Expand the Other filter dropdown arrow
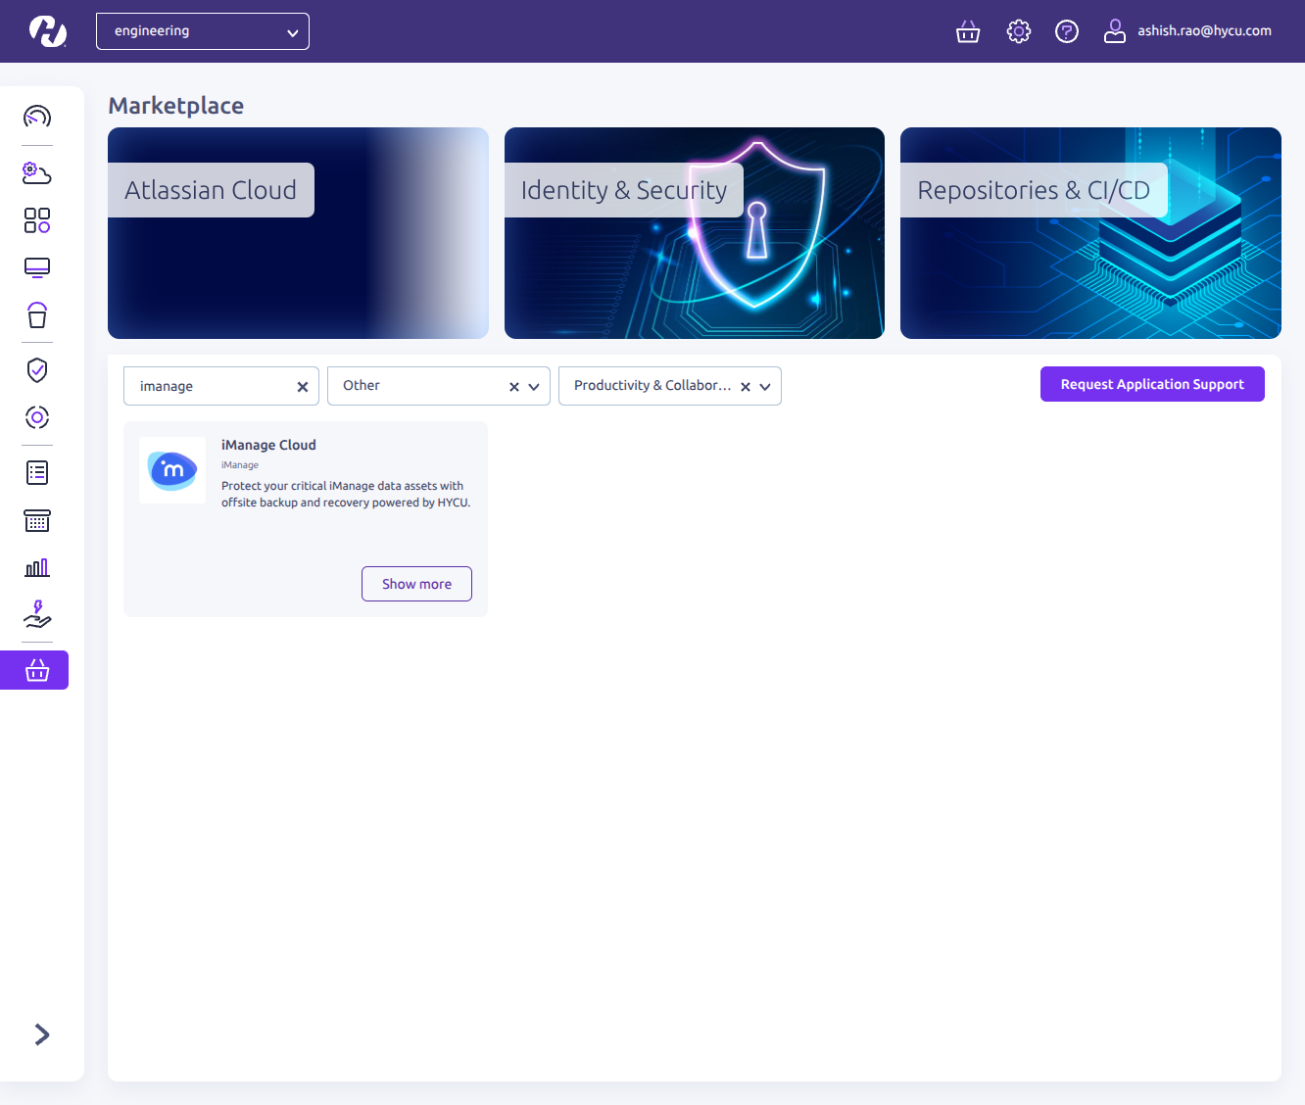 click(x=534, y=387)
